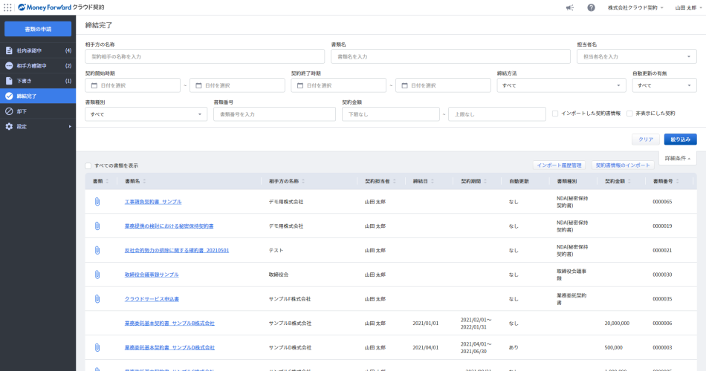Image resolution: width=706 pixels, height=371 pixels.
Task: Open the help question mark icon
Action: (591, 7)
